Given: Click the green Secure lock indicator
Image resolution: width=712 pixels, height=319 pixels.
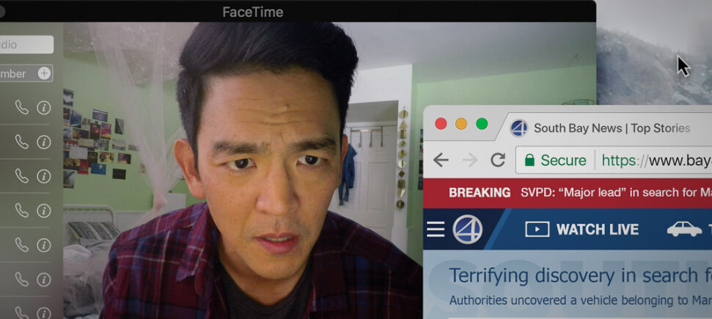Looking at the screenshot, I should coord(555,160).
